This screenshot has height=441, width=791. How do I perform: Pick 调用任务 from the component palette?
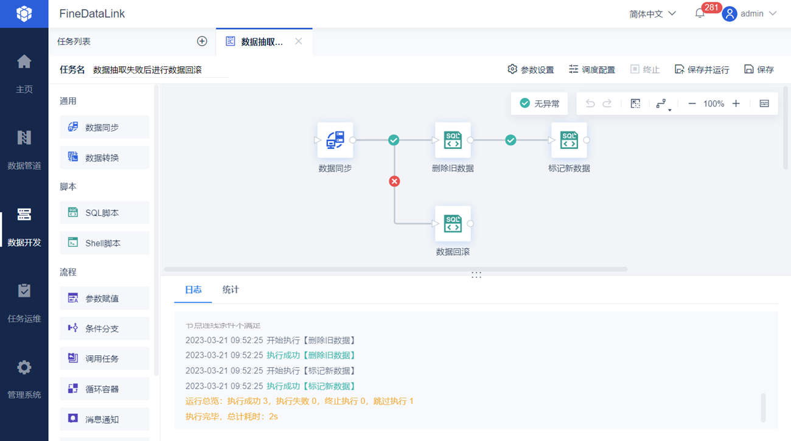(x=105, y=358)
